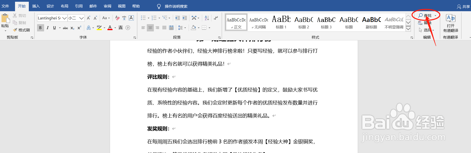Clear all formatting with eraser icon

coord(117,18)
